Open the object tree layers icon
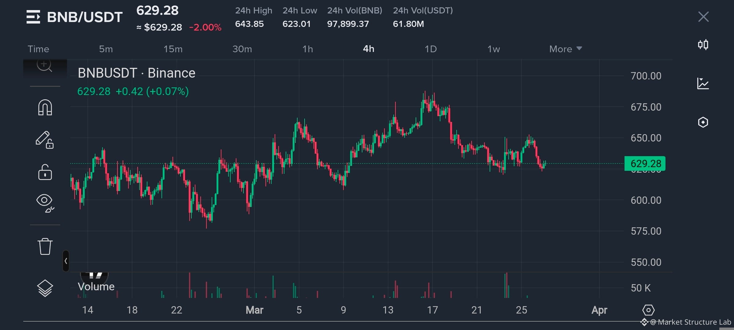Image resolution: width=734 pixels, height=330 pixels. point(45,288)
